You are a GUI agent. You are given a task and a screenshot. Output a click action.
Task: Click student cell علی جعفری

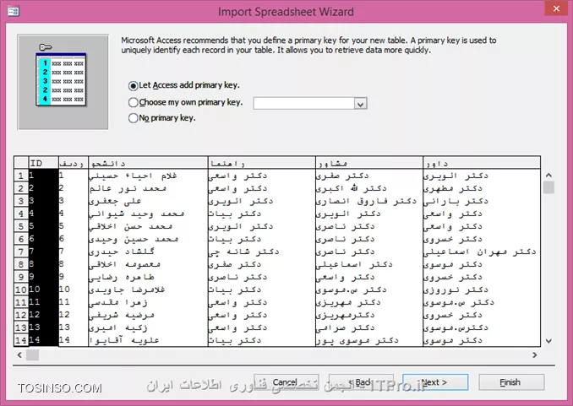coord(148,201)
